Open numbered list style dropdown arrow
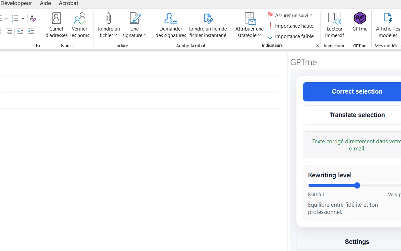Image resolution: width=401 pixels, height=251 pixels. click(23, 18)
